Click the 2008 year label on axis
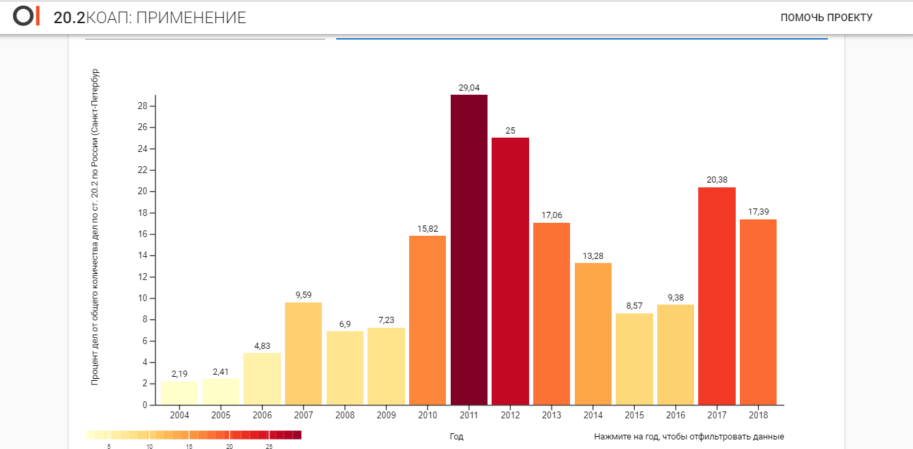Viewport: 913px width, 449px height. point(345,415)
